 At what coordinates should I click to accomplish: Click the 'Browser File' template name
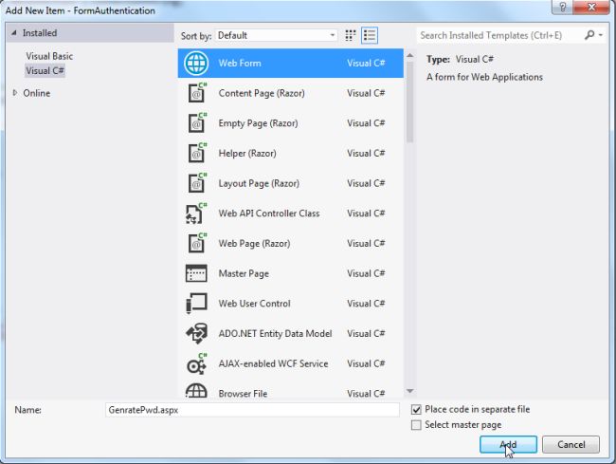pyautogui.click(x=243, y=394)
